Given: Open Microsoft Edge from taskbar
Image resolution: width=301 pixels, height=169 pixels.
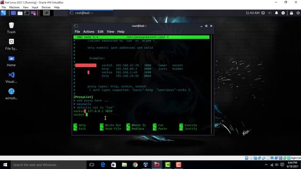Looking at the screenshot, I should (x=103, y=165).
